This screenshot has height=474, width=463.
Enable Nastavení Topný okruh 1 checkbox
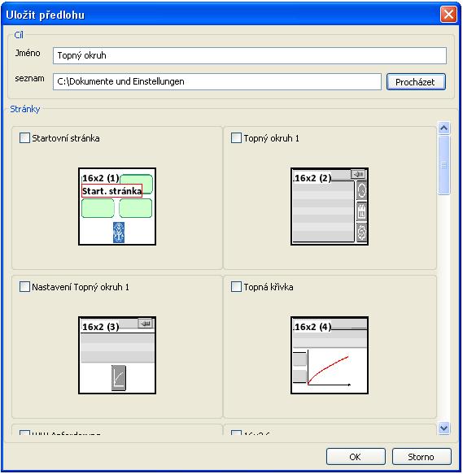click(x=24, y=286)
